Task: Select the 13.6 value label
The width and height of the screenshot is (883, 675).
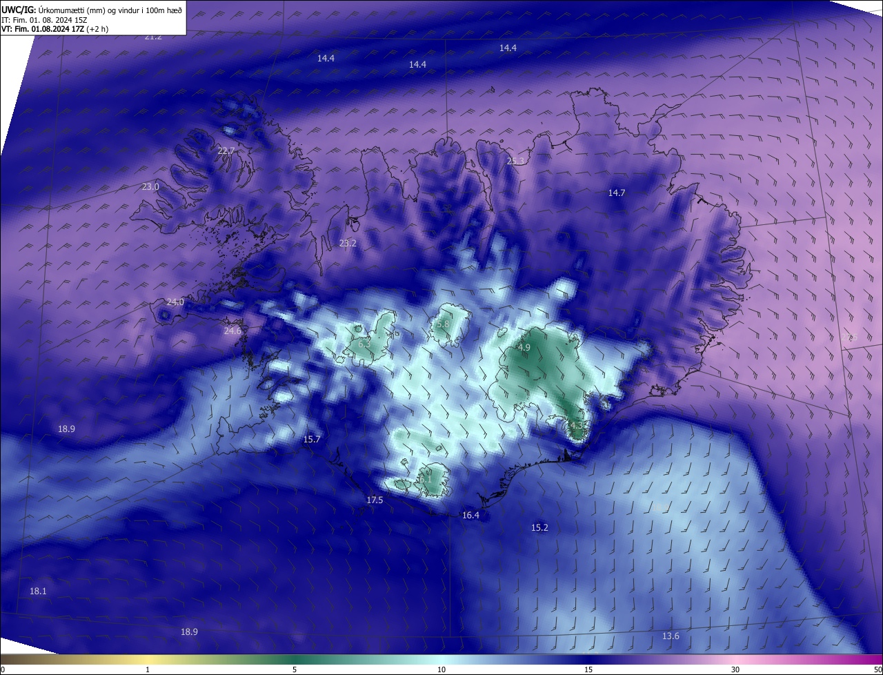Action: [671, 636]
